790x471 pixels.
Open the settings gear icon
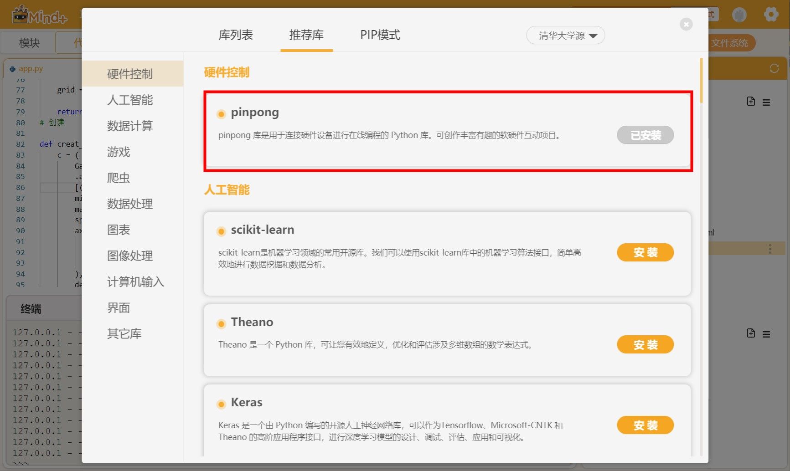(771, 15)
